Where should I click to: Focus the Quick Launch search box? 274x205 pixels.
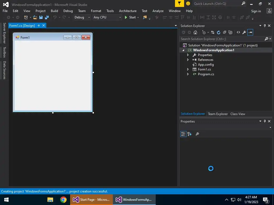click(217, 3)
